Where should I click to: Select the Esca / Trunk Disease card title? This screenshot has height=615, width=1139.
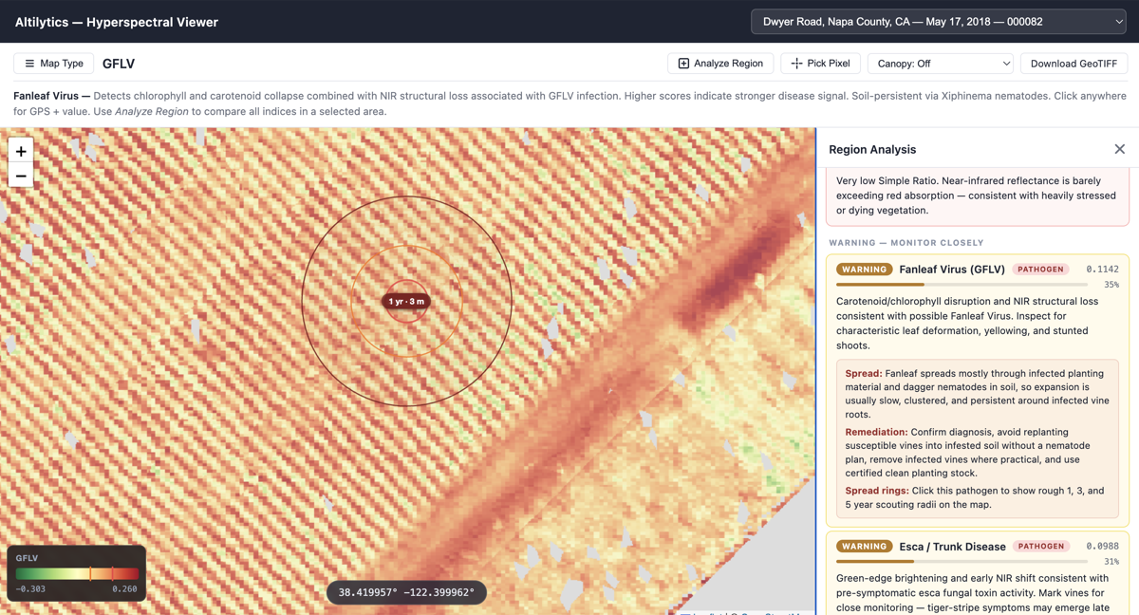(952, 547)
